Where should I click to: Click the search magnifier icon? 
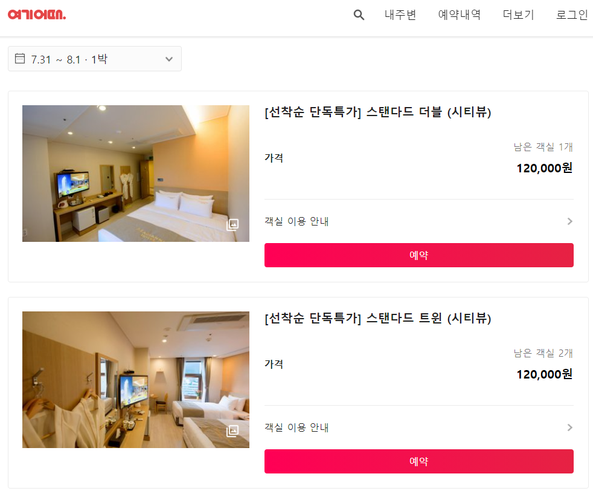(x=359, y=15)
